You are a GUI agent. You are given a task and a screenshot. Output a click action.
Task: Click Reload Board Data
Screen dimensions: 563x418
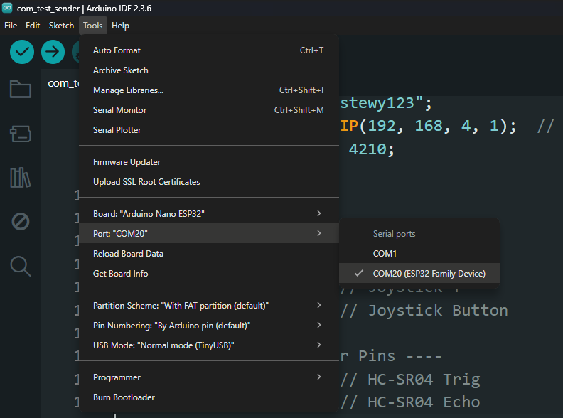click(x=209, y=254)
